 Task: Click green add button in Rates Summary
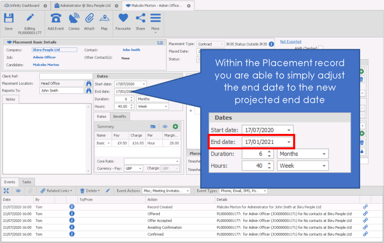[175, 126]
